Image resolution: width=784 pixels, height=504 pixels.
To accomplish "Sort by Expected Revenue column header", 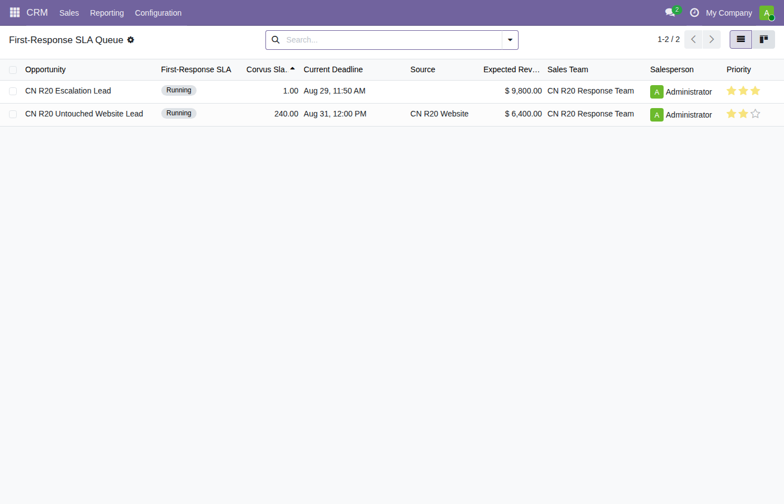I will point(511,69).
